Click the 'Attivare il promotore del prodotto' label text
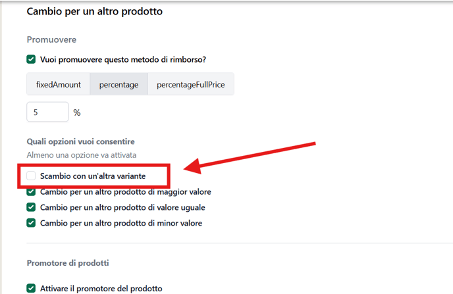This screenshot has width=453, height=294. coord(101,289)
